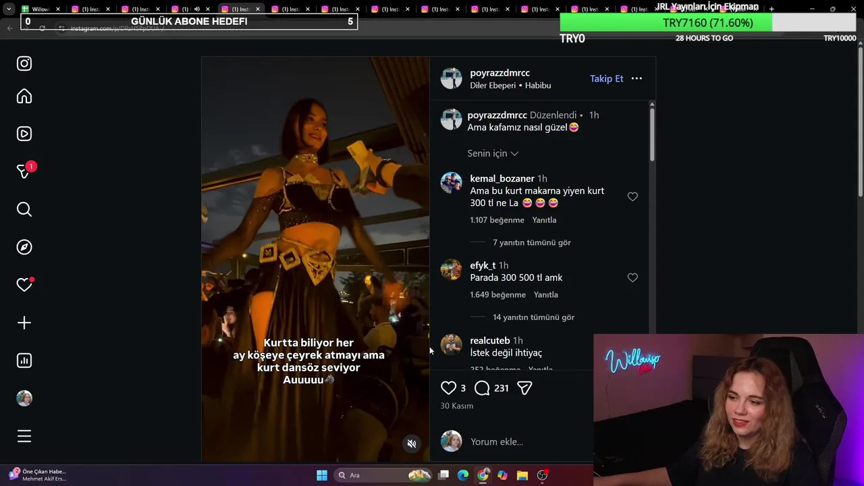The width and height of the screenshot is (864, 486).
Task: Switch to Chrome in the taskbar
Action: 483,475
